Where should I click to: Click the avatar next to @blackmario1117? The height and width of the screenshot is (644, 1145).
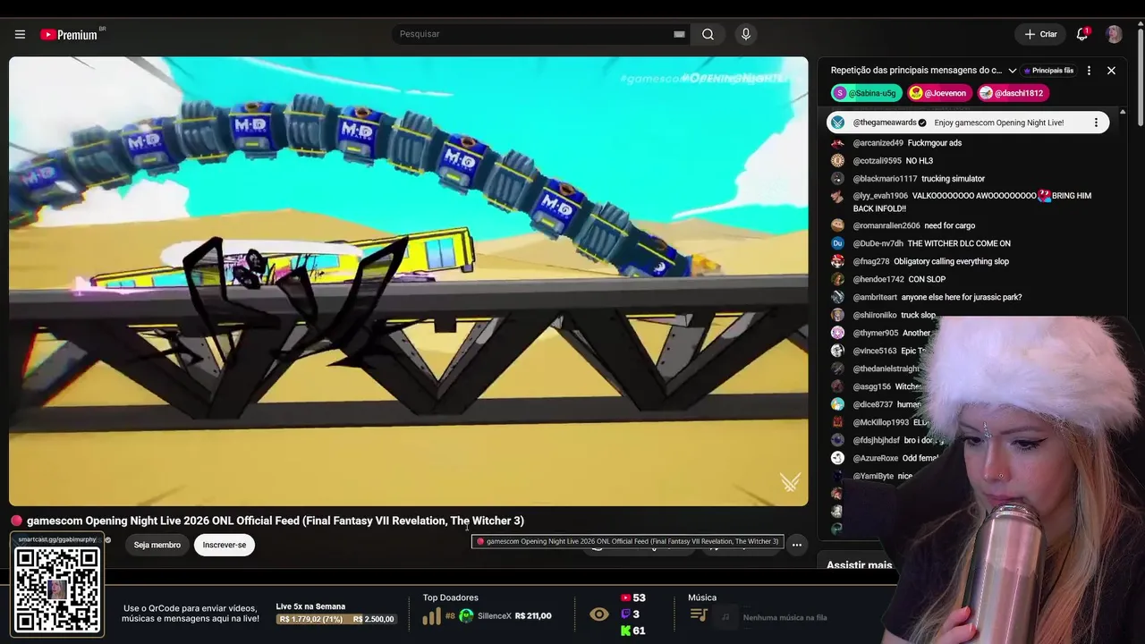(837, 179)
